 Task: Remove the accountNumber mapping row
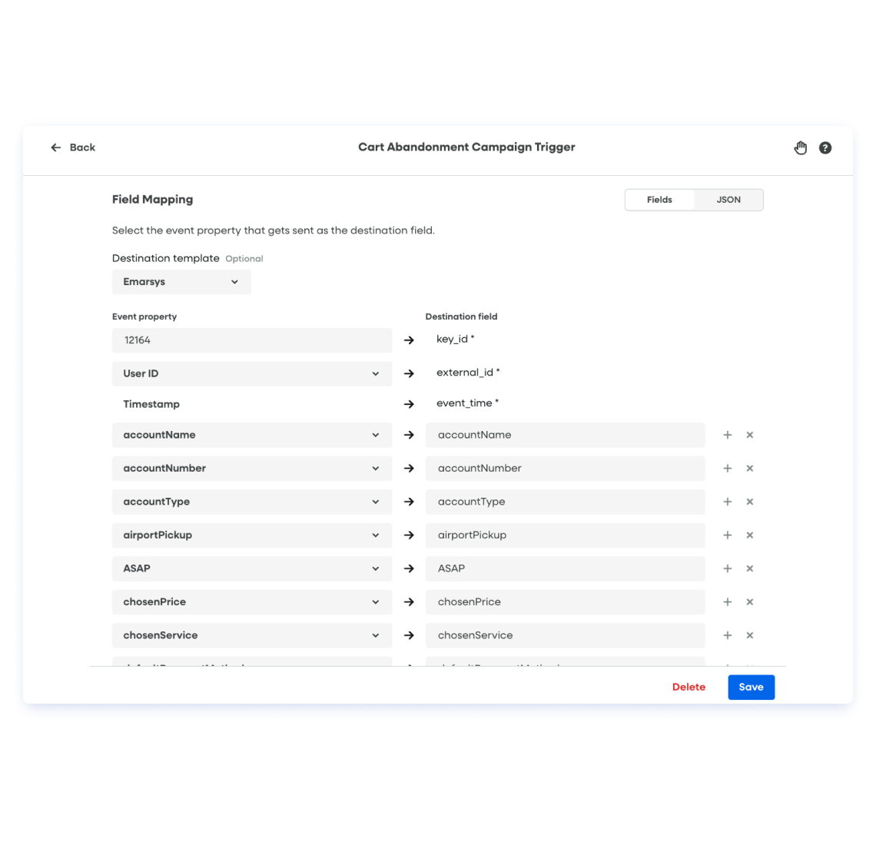[750, 468]
